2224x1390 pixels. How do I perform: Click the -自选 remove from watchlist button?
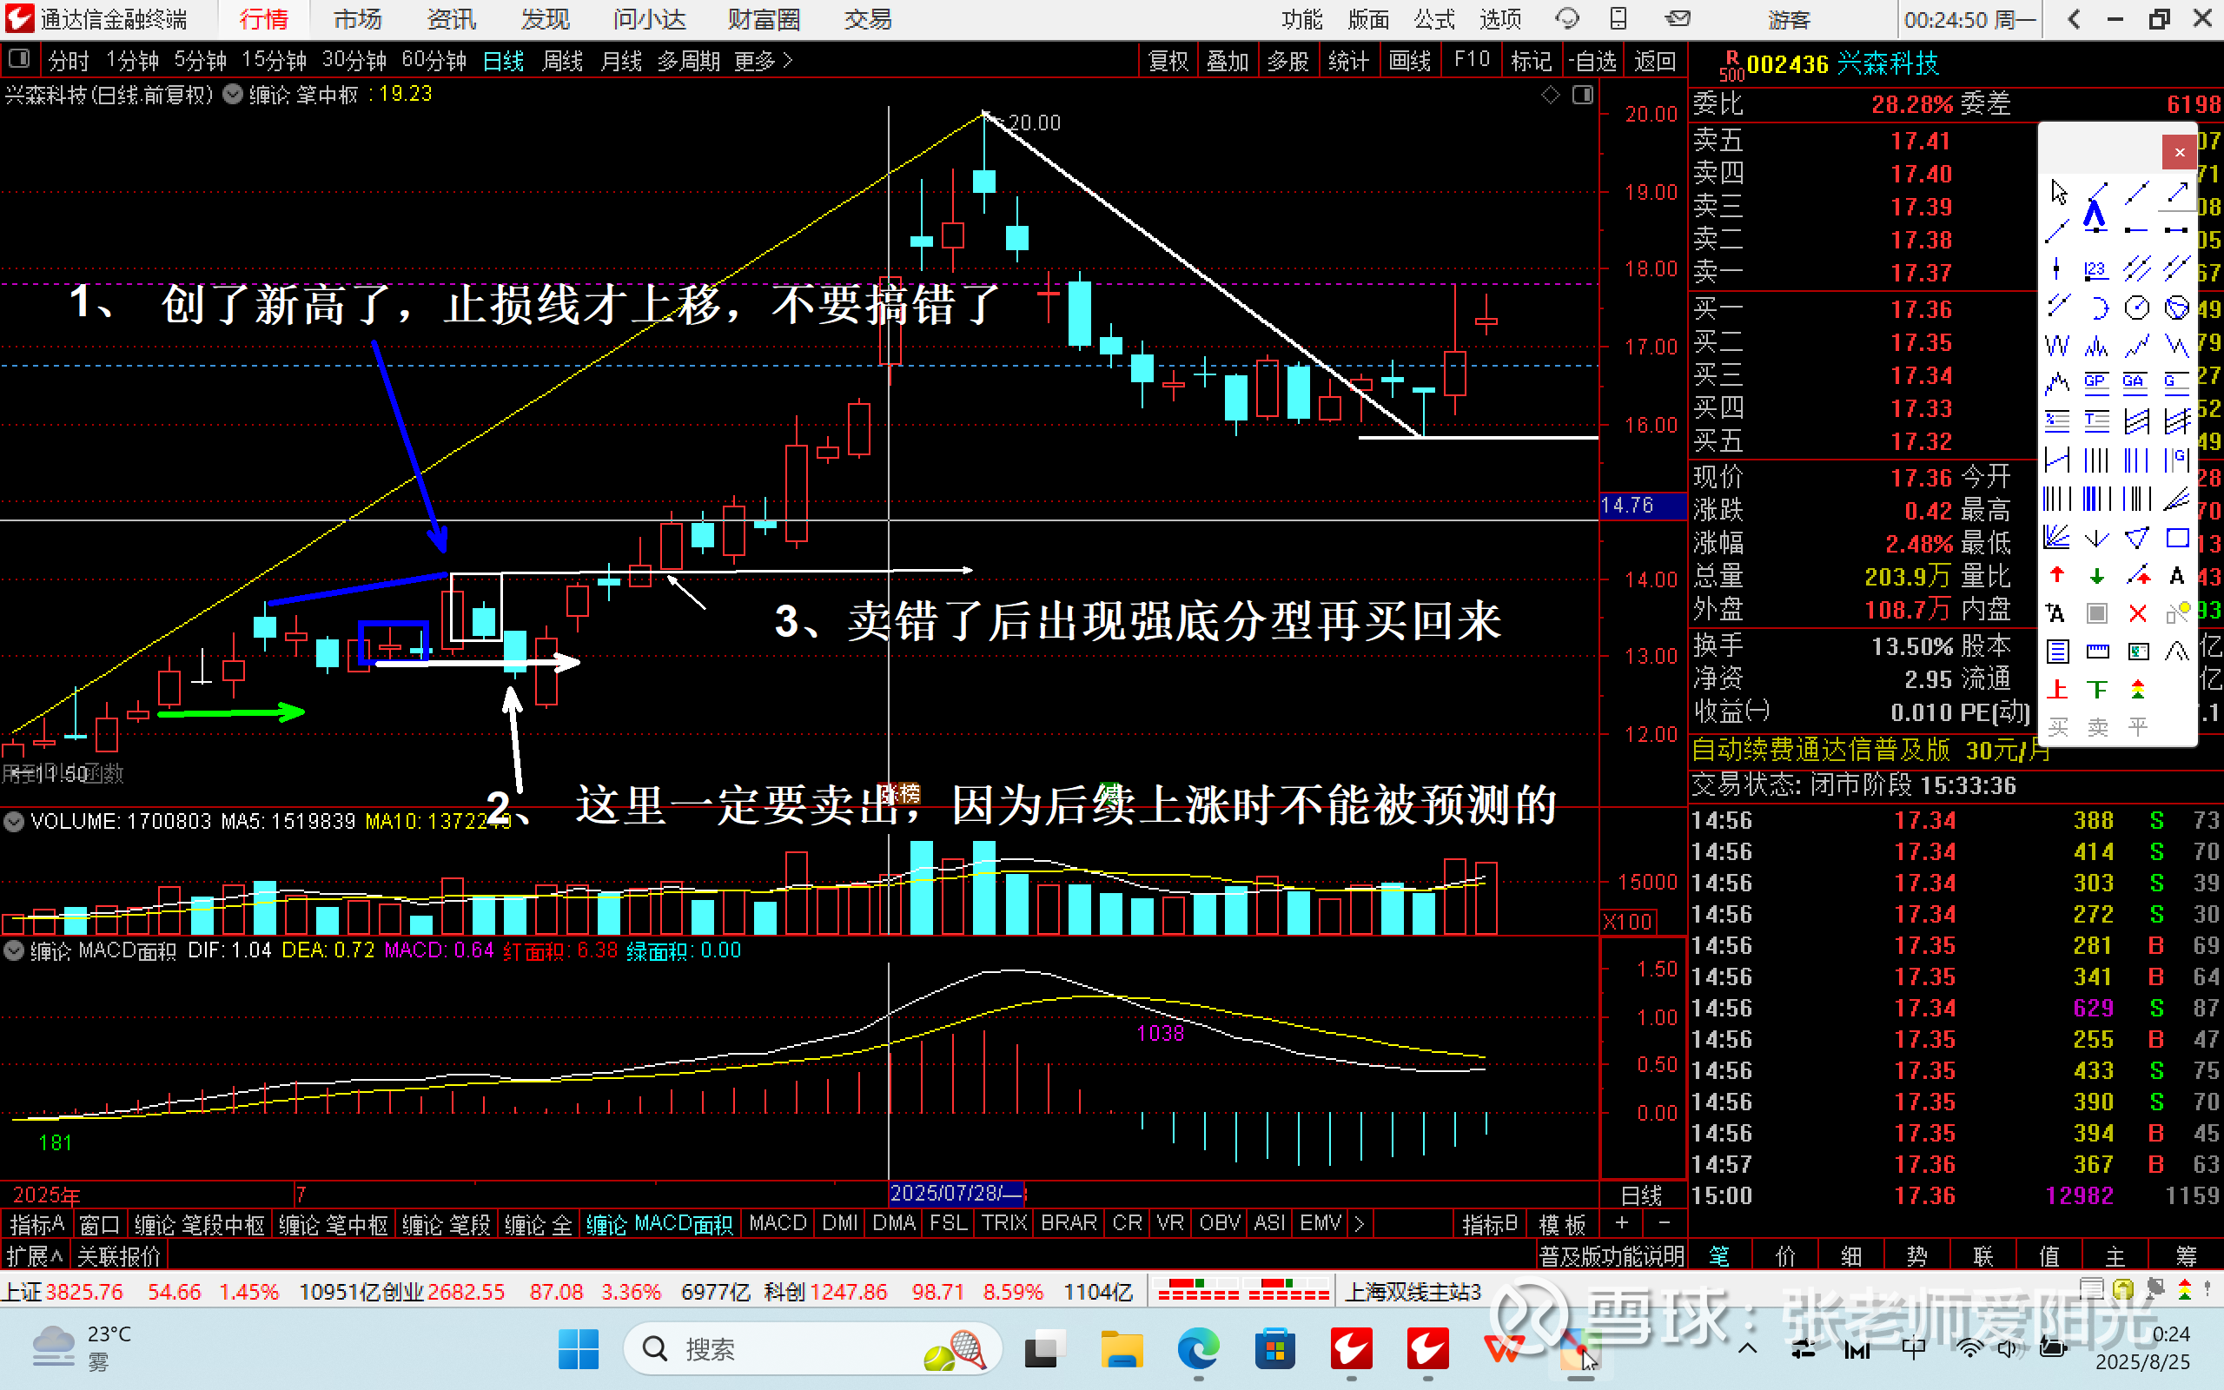[1592, 61]
